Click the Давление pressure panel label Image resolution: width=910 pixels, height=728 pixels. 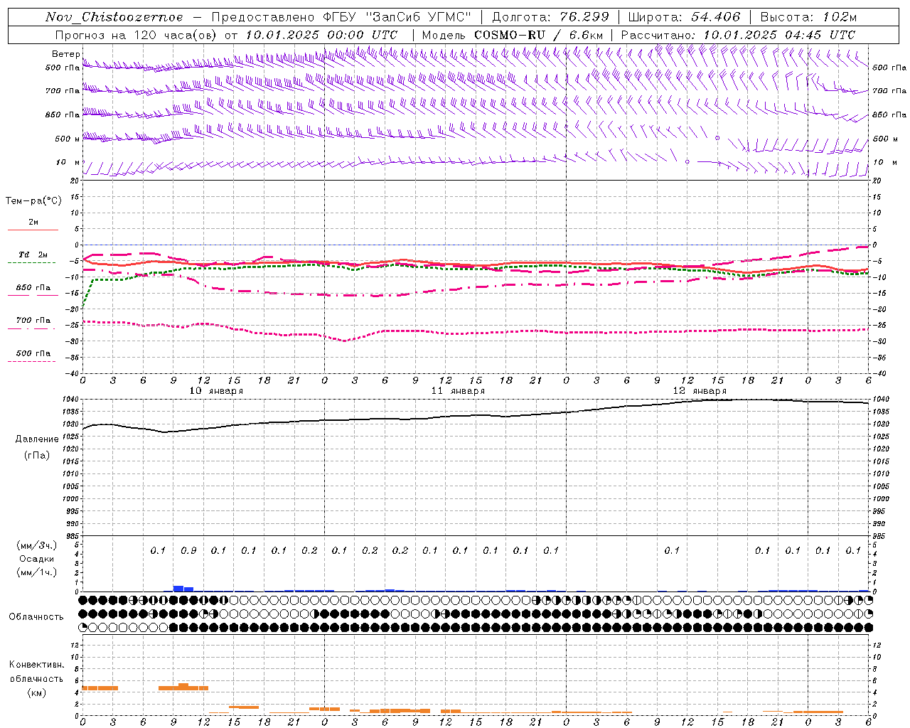(x=37, y=439)
